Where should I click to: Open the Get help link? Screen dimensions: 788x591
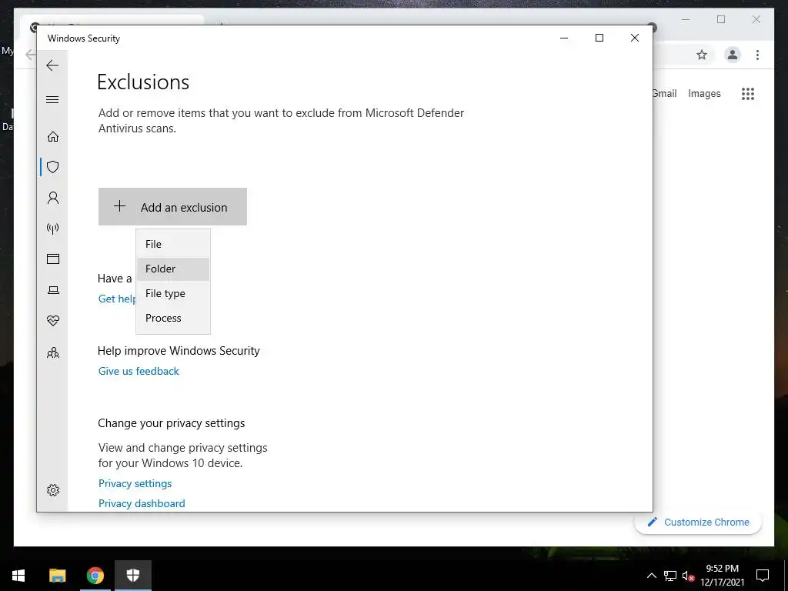point(117,299)
